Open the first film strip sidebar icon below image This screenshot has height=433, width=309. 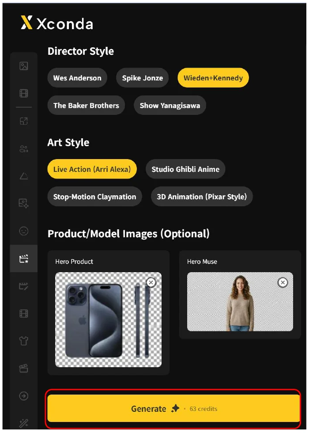(24, 93)
